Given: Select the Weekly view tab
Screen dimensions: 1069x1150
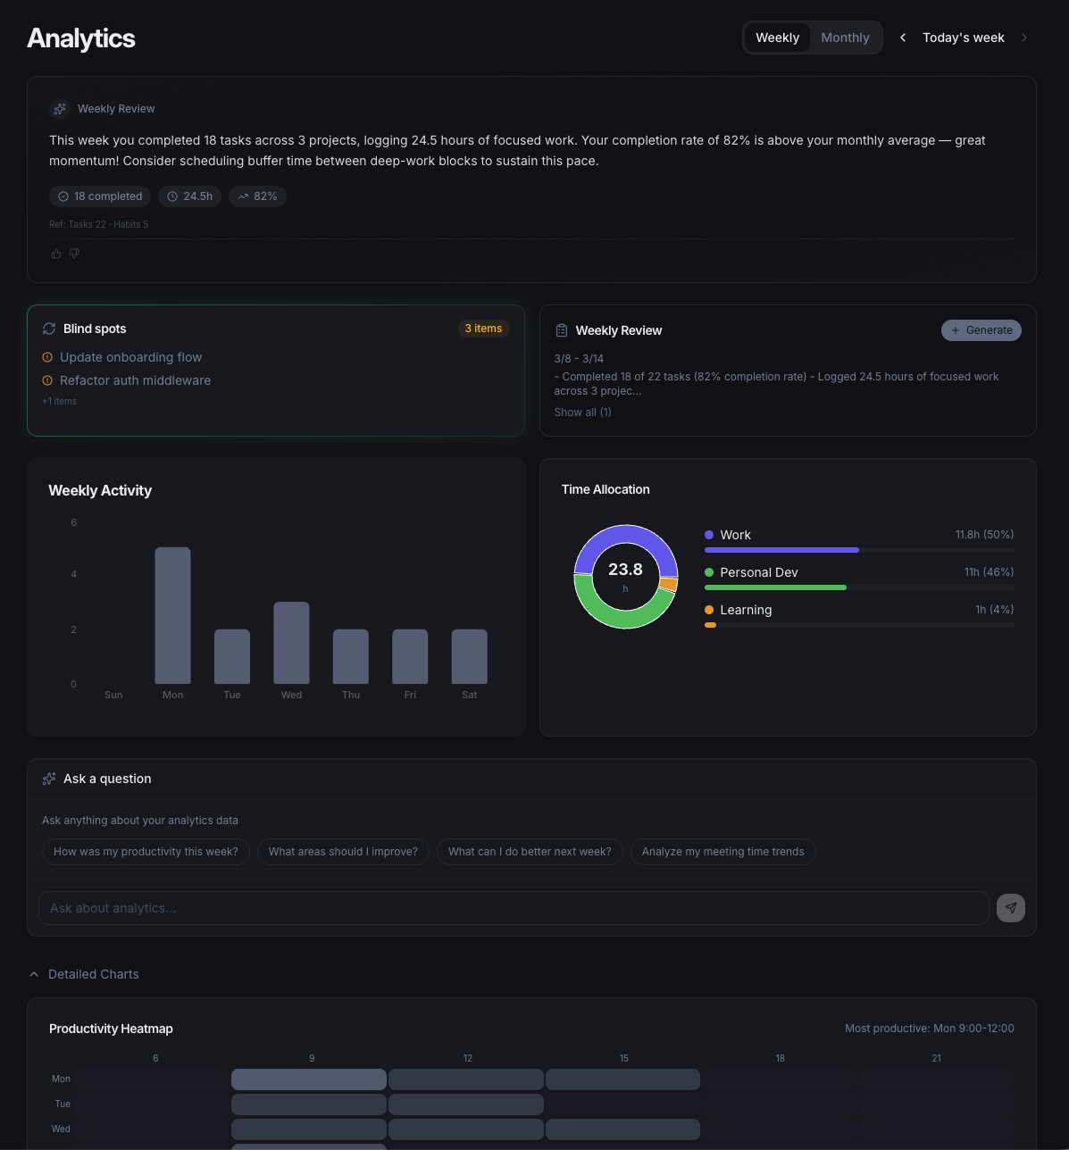Looking at the screenshot, I should (777, 37).
